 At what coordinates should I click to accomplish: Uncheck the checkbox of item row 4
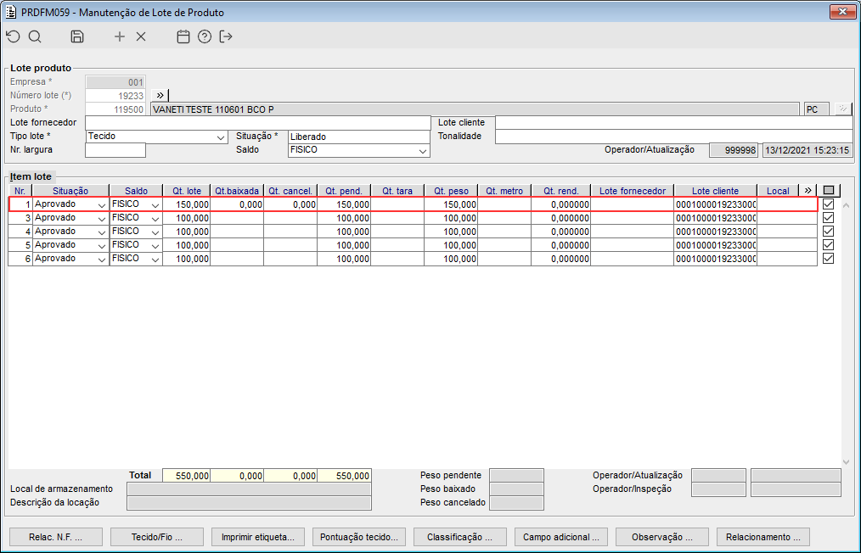tap(829, 232)
